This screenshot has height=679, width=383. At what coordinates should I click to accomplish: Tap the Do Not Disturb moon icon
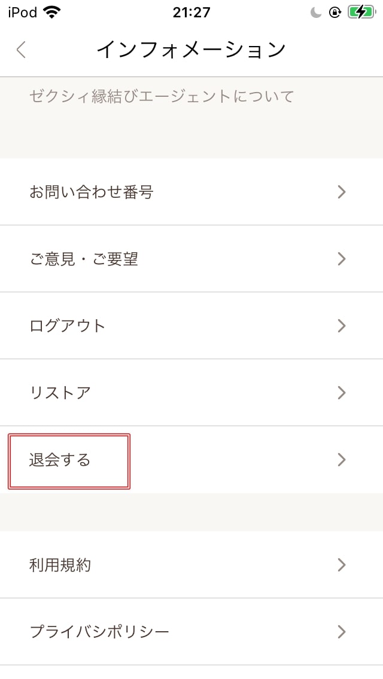click(x=316, y=13)
